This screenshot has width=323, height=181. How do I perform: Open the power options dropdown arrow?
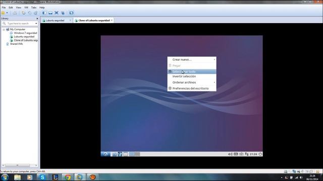click(7, 13)
